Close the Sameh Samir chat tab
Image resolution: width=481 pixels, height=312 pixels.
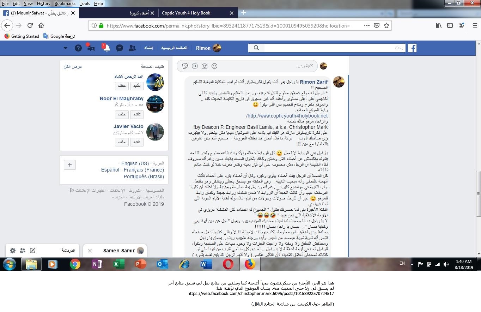[90, 251]
